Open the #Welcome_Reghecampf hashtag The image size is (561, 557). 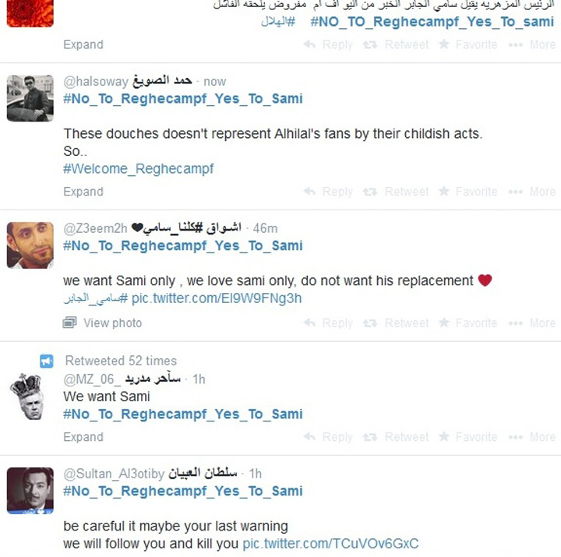click(x=139, y=168)
